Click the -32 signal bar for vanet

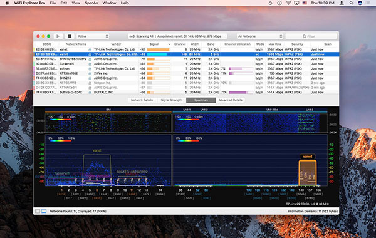pos(159,49)
